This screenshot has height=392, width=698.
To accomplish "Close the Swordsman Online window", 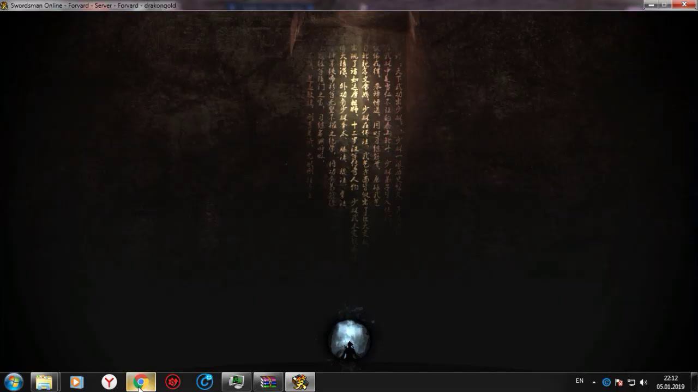I will pos(684,4).
